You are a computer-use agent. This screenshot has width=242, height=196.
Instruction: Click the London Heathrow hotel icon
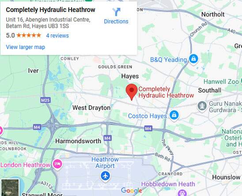tap(57, 164)
